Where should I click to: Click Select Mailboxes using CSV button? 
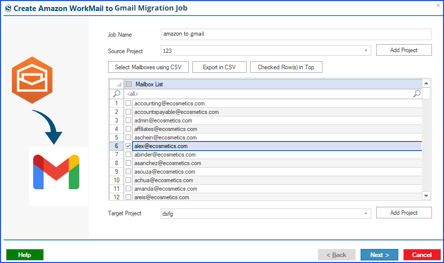pos(148,67)
